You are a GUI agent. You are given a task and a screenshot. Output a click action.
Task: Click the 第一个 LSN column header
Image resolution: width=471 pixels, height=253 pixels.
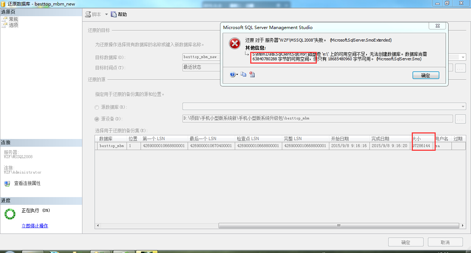[164, 139]
